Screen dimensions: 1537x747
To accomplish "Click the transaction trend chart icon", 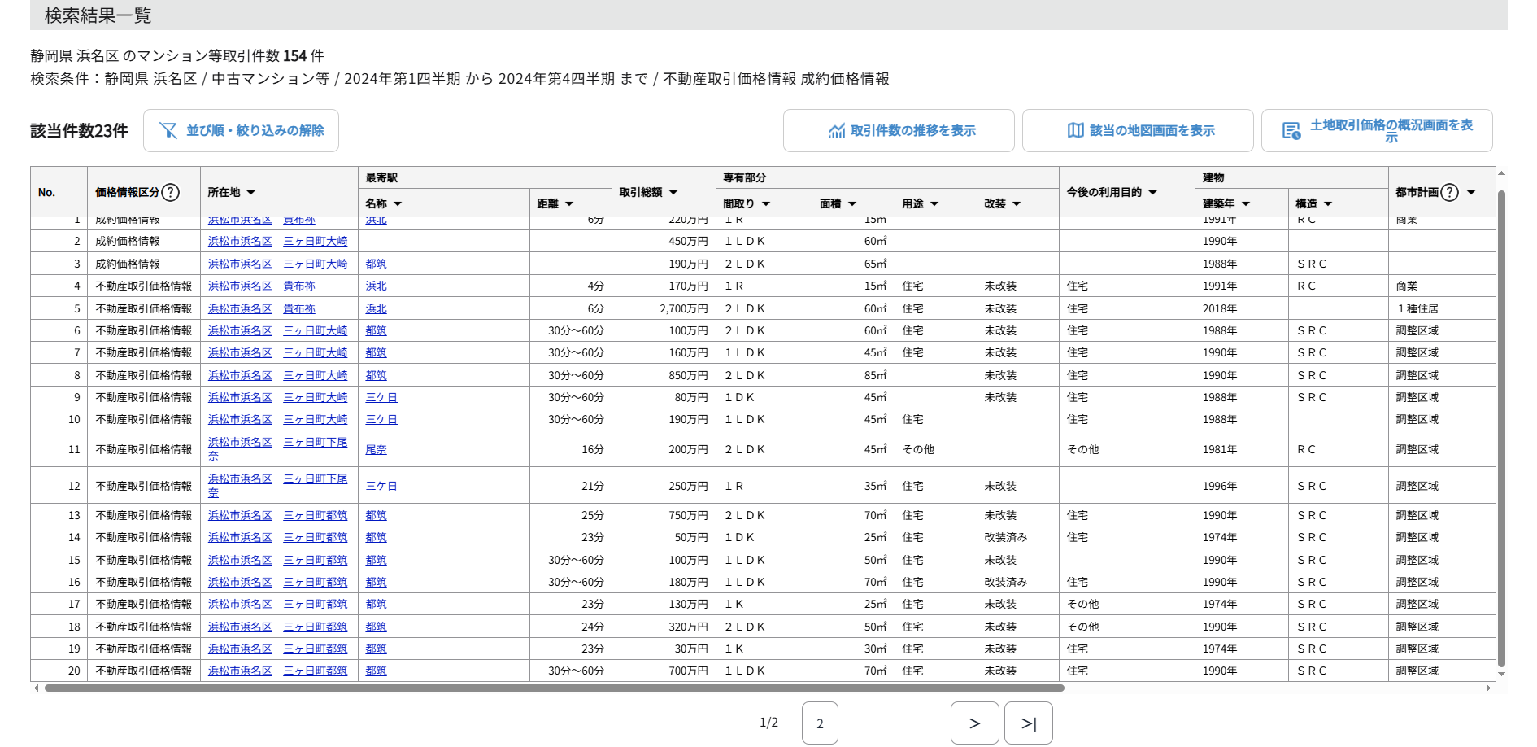I will click(836, 131).
